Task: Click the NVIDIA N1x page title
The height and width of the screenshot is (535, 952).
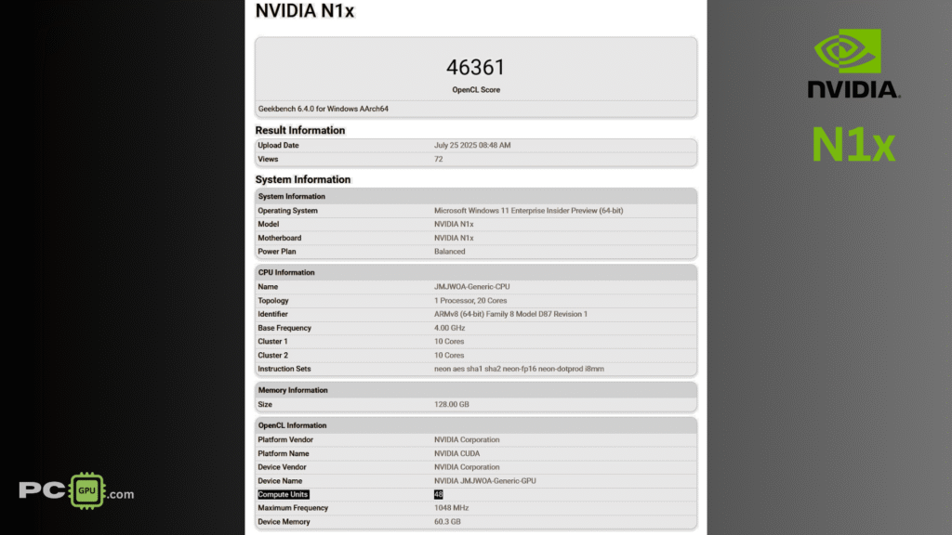Action: click(304, 11)
